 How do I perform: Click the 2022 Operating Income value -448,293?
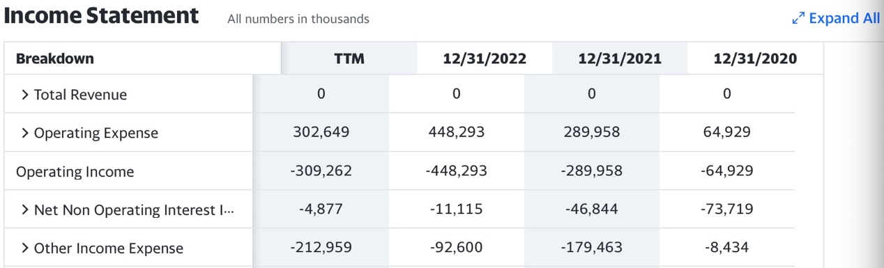(x=456, y=171)
